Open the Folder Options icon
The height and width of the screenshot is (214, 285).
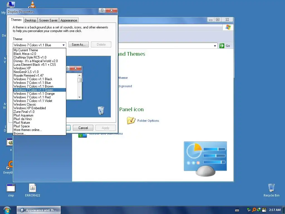pos(131,120)
